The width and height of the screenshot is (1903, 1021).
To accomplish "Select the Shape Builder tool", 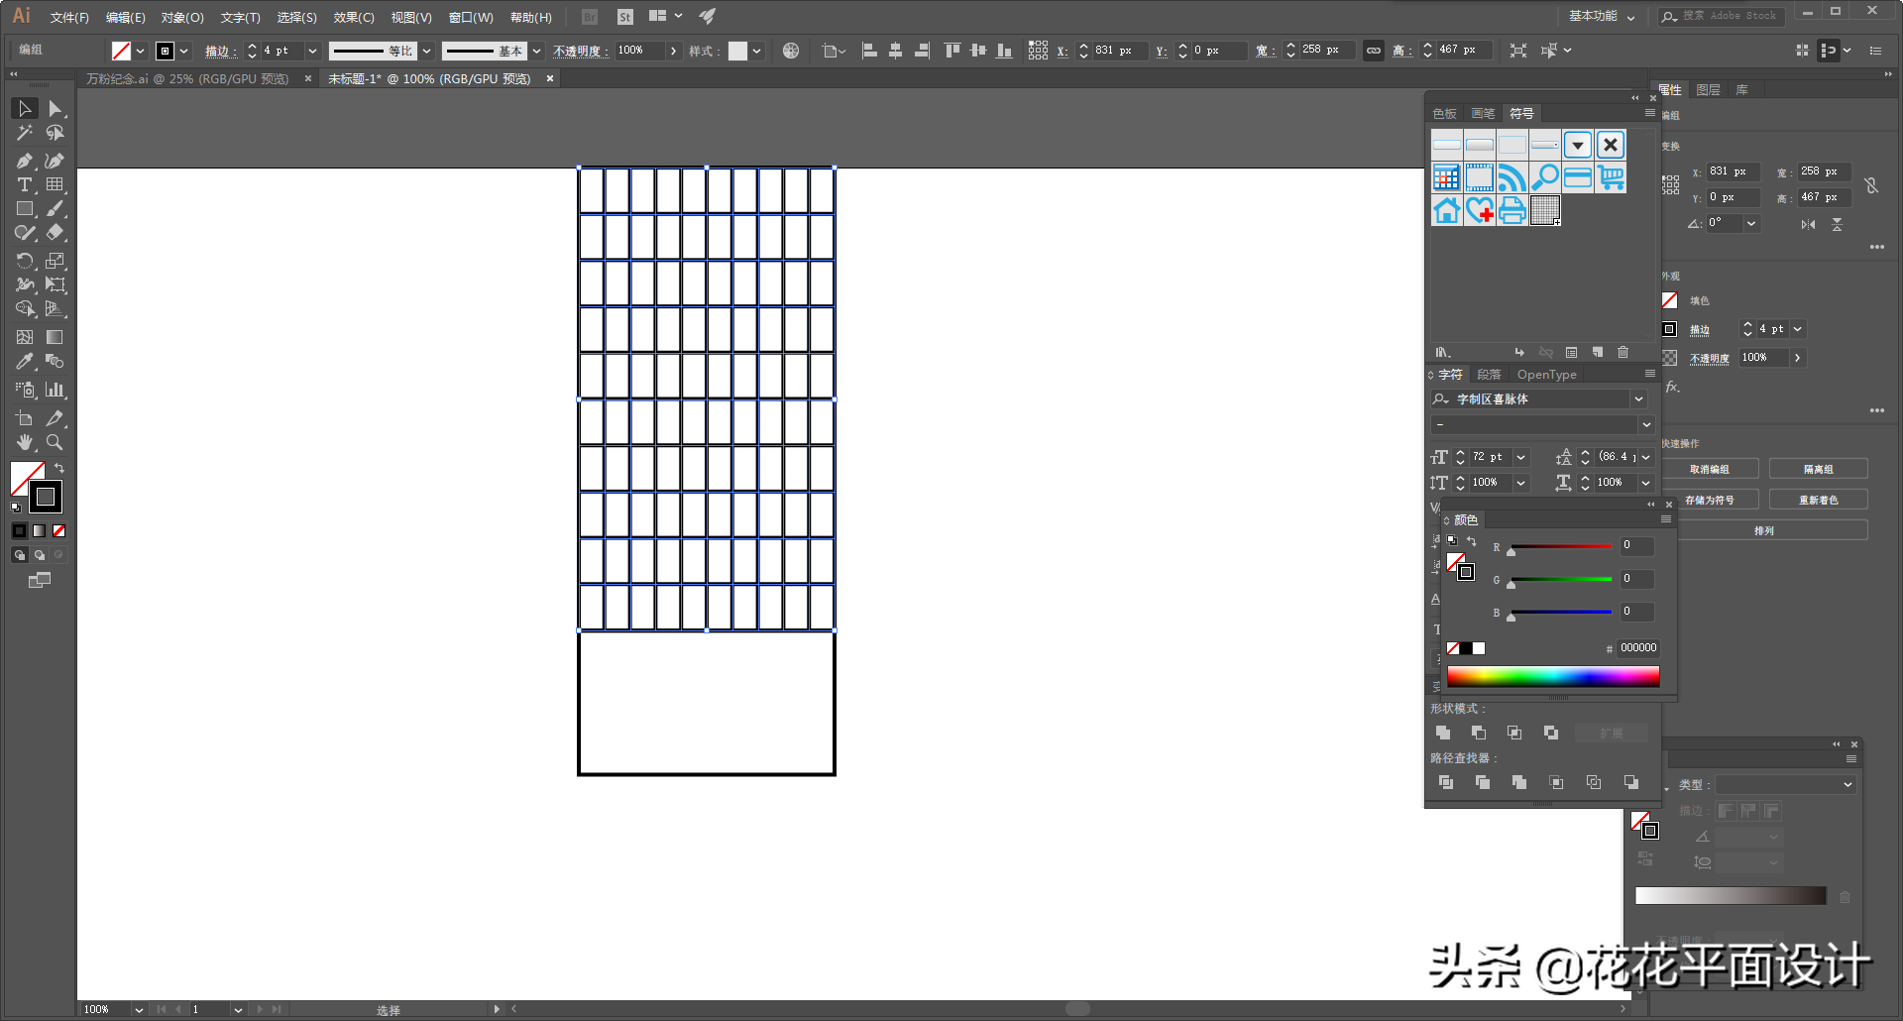I will (x=25, y=309).
